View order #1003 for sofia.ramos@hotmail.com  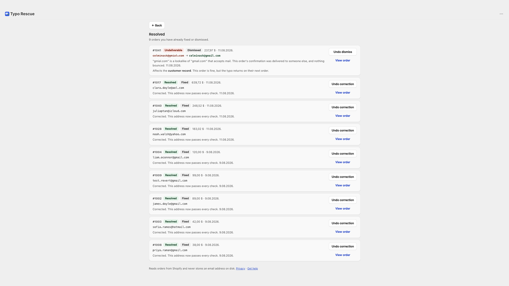[x=343, y=232]
